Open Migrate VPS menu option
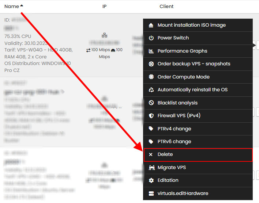259x203 pixels. click(172, 168)
